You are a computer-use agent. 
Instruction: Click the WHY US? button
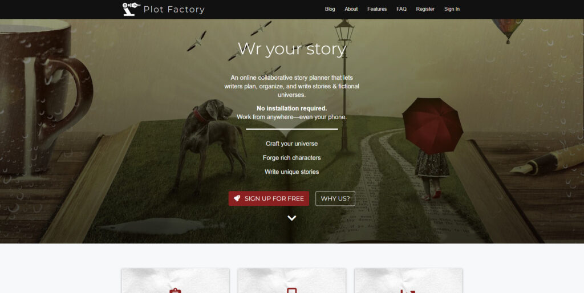tap(335, 198)
